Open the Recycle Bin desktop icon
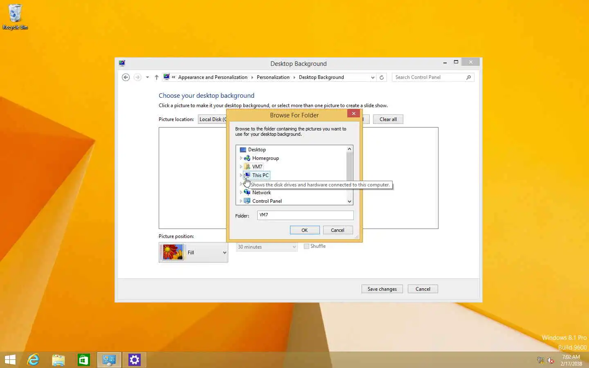Image resolution: width=589 pixels, height=368 pixels. [15, 17]
